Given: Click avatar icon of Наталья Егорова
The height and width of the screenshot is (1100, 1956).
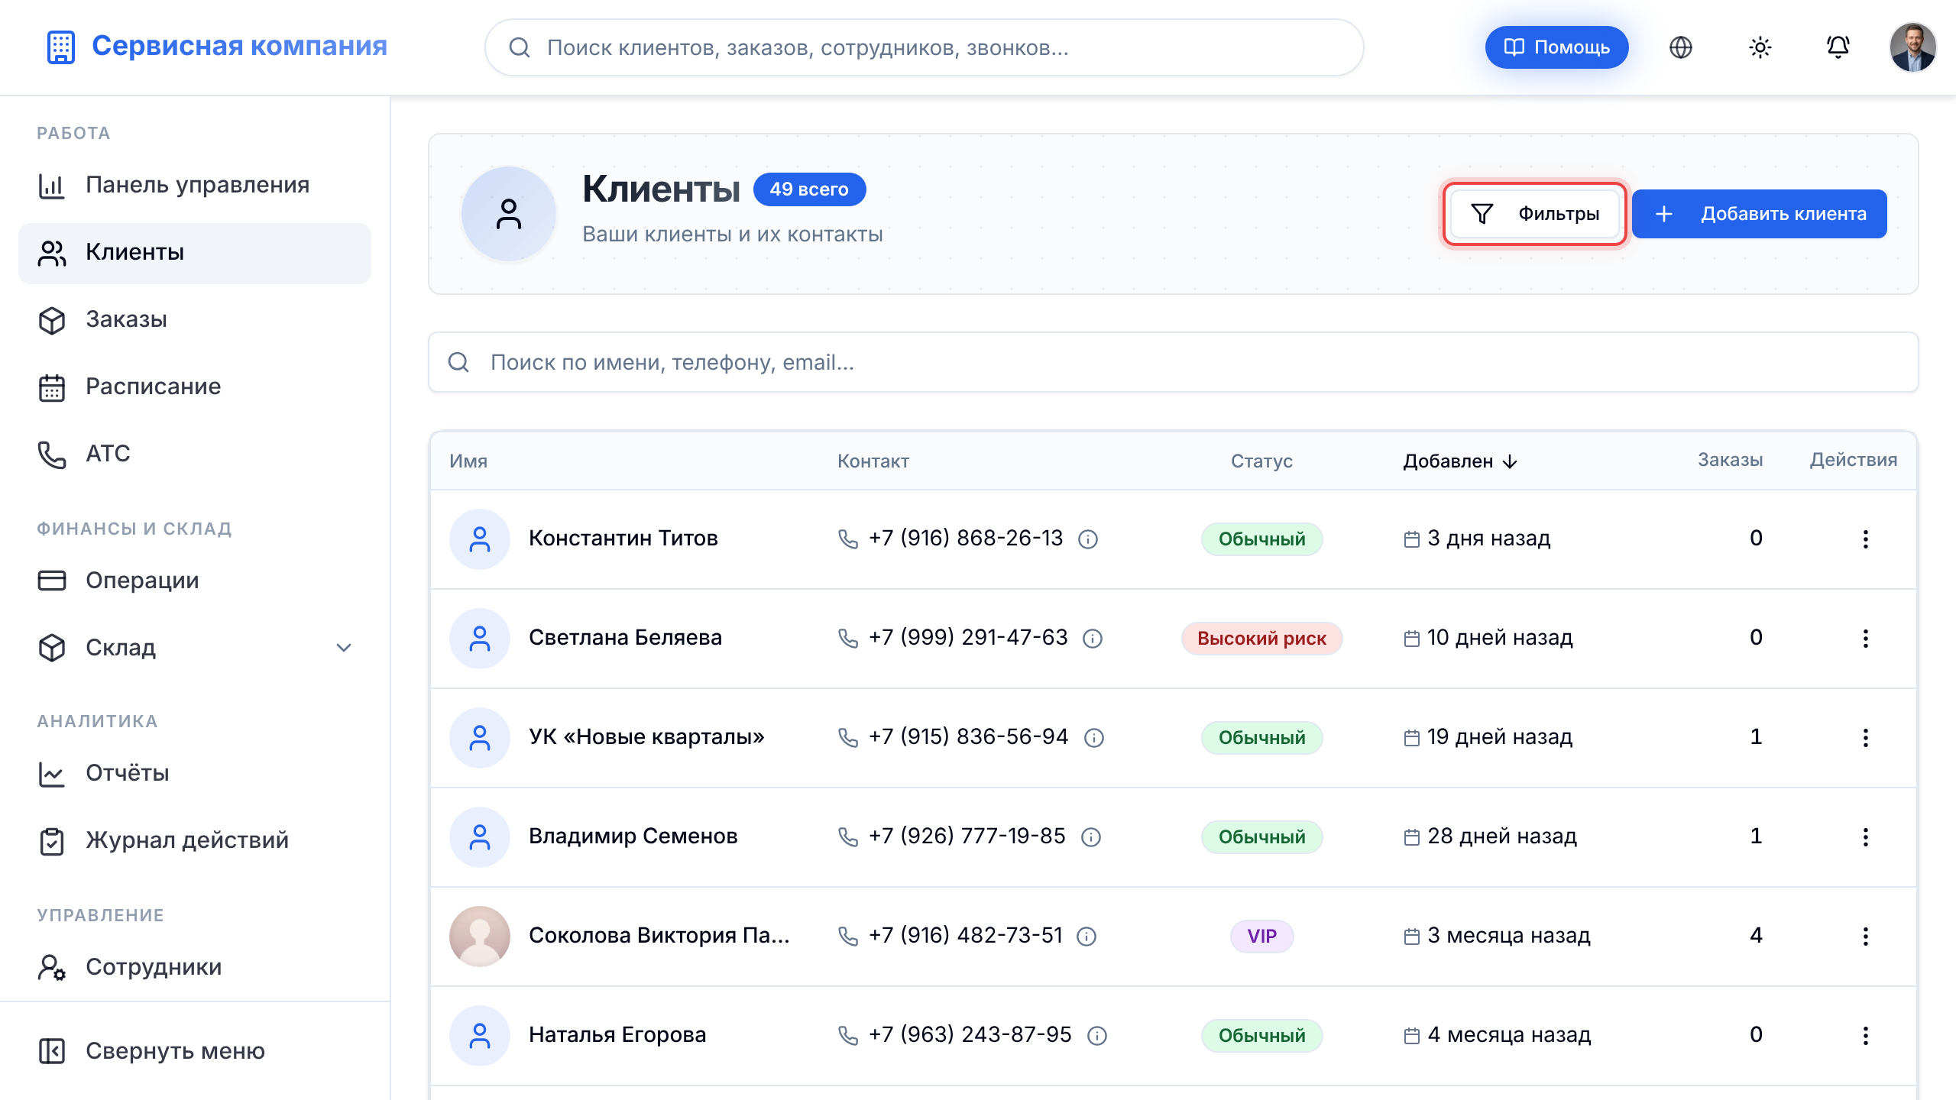Looking at the screenshot, I should (480, 1036).
